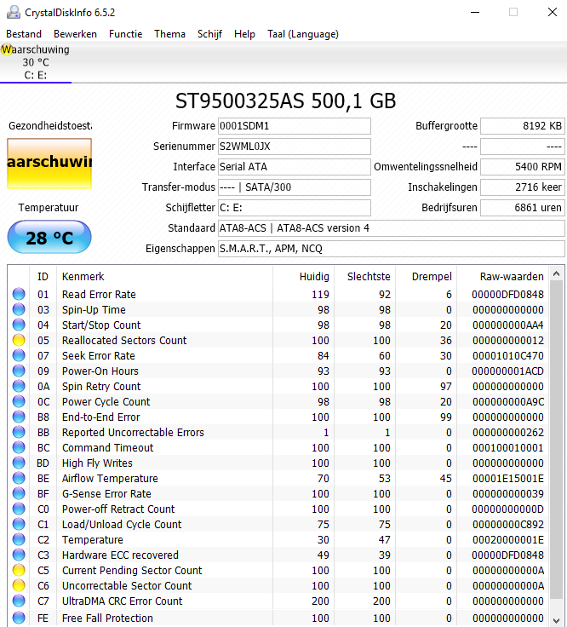Click the status icon for Spin-Up Time
This screenshot has width=567, height=627.
[x=19, y=309]
